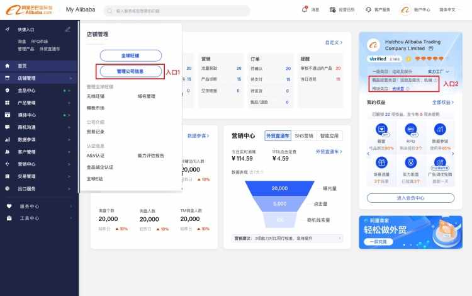Open 无线旺铺 in the flyout menu
Viewport: 472px width, 296px height.
(96, 96)
